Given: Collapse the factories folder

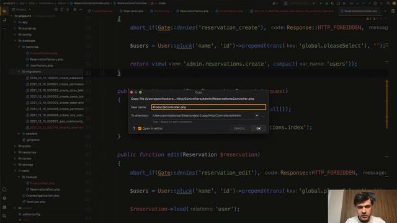Looking at the screenshot, I should (x=19, y=47).
